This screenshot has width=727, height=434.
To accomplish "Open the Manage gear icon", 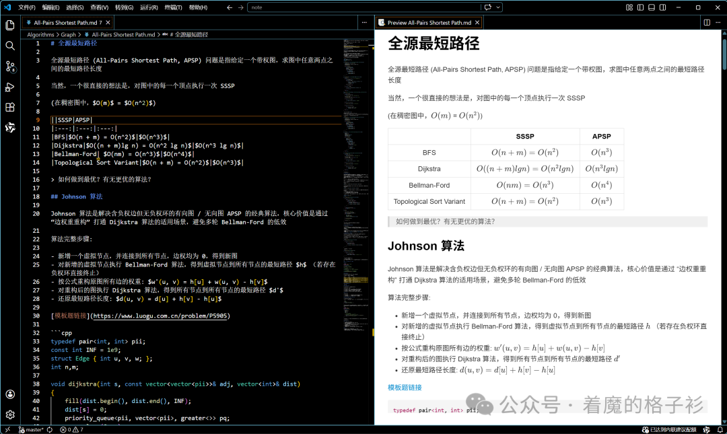I will (9, 414).
